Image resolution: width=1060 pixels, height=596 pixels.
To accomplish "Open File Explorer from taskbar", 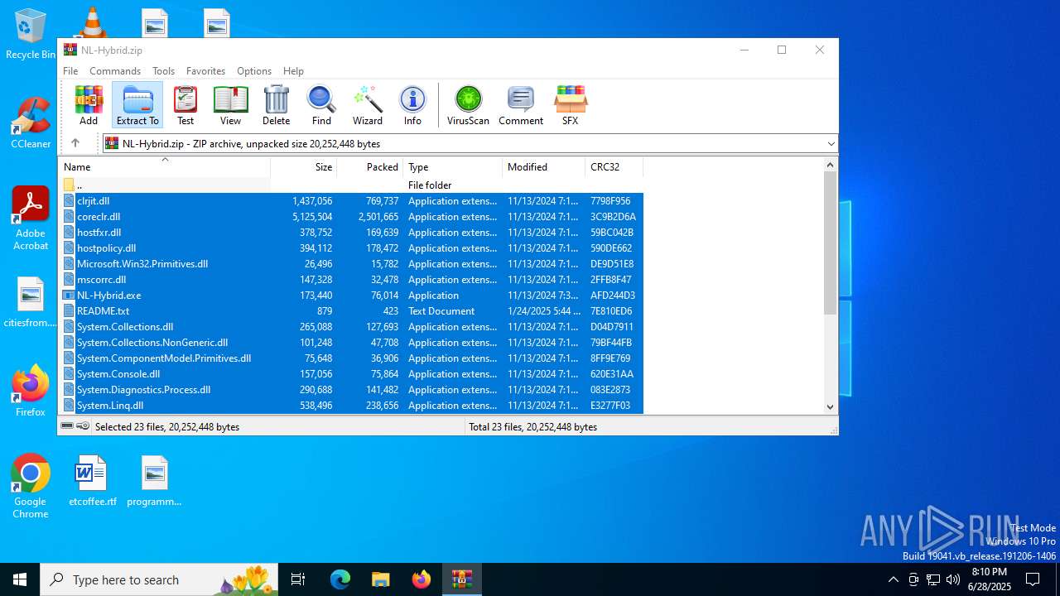I will [381, 579].
